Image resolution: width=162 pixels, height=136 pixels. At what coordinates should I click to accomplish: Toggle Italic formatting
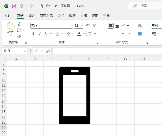click(40, 33)
